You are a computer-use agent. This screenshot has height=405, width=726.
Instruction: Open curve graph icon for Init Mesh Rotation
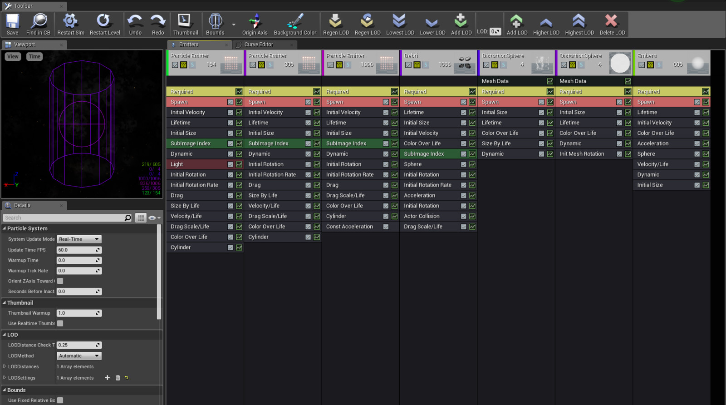click(628, 154)
